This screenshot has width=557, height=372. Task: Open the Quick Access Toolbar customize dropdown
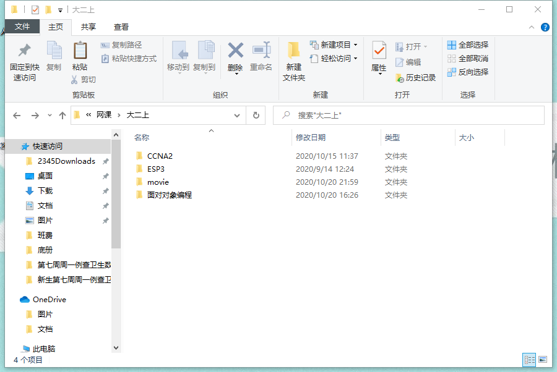point(61,11)
